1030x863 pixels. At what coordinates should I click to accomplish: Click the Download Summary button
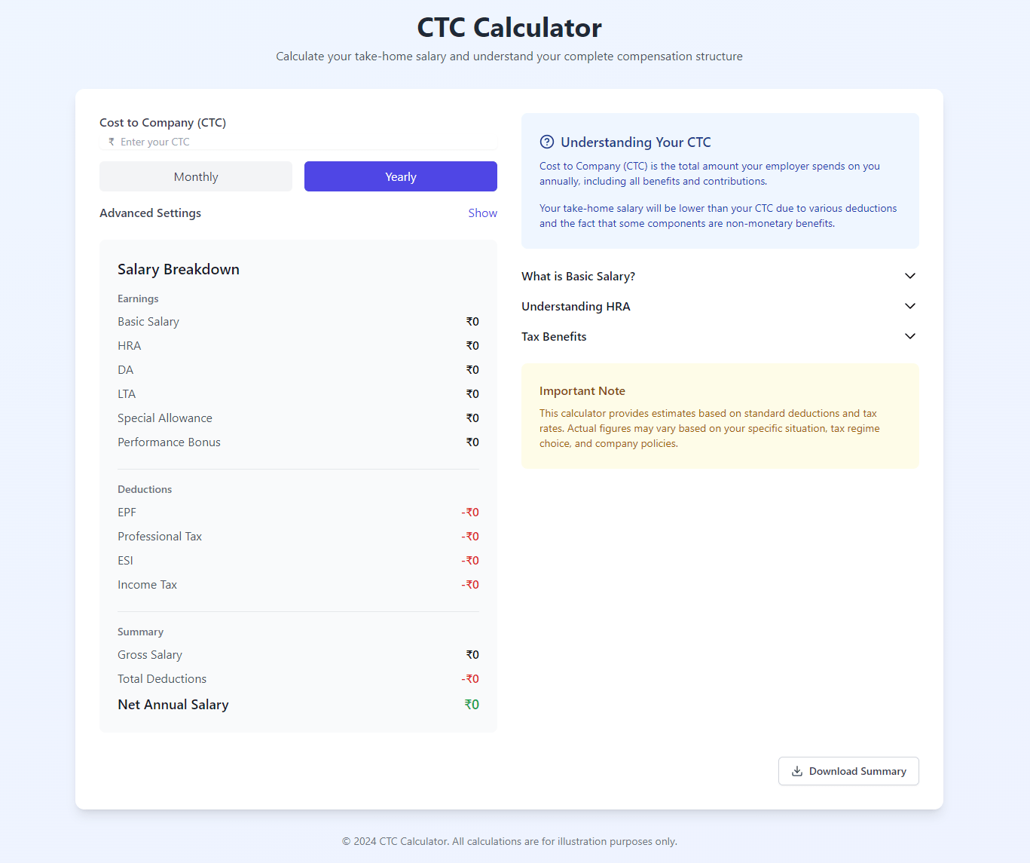[x=848, y=771]
